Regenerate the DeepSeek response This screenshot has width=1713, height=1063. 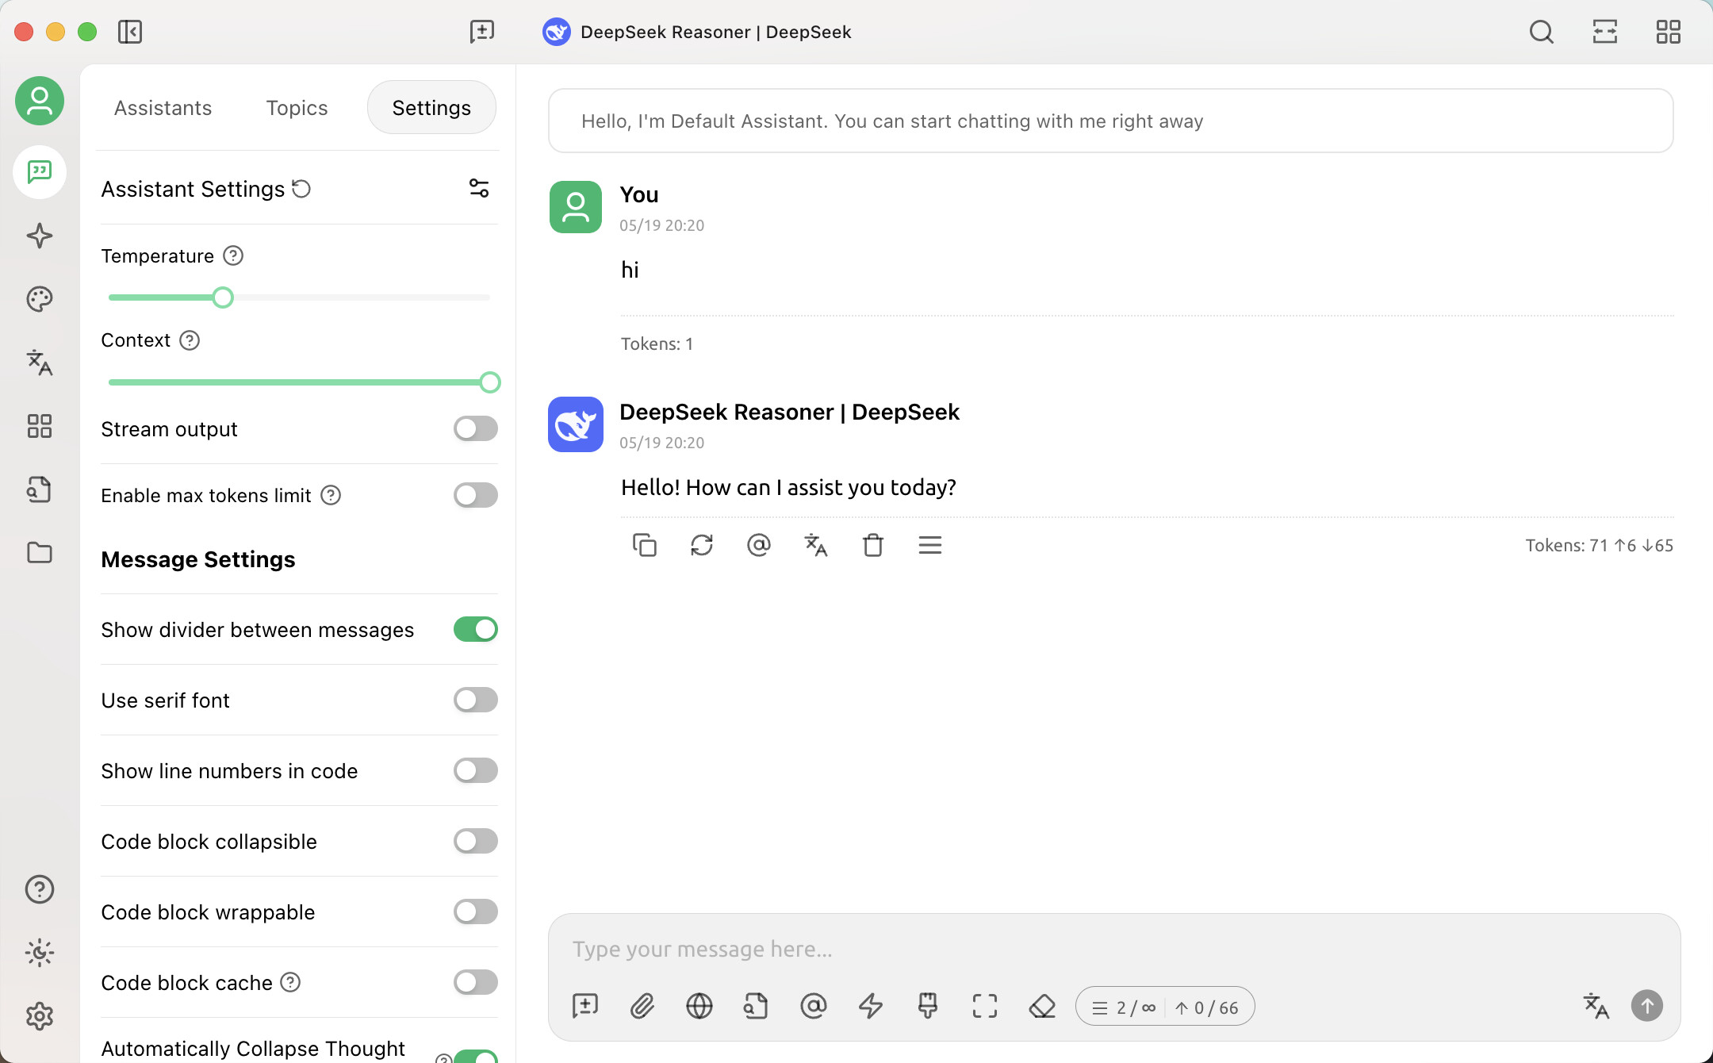pos(701,545)
